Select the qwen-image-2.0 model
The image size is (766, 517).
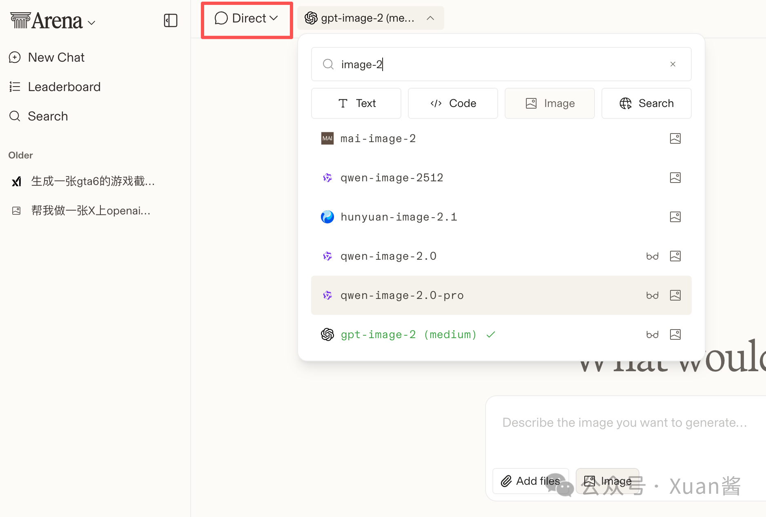[501, 256]
